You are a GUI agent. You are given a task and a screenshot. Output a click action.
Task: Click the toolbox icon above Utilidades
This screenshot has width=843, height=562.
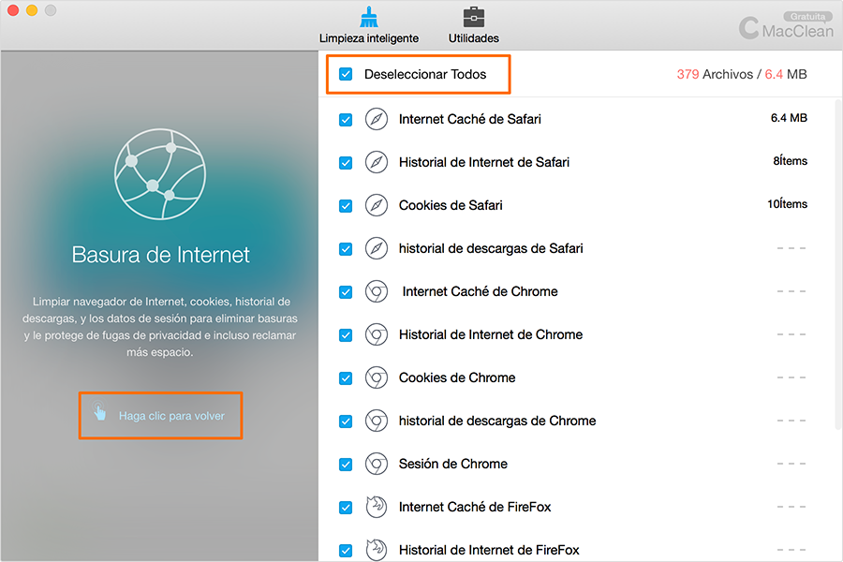473,17
